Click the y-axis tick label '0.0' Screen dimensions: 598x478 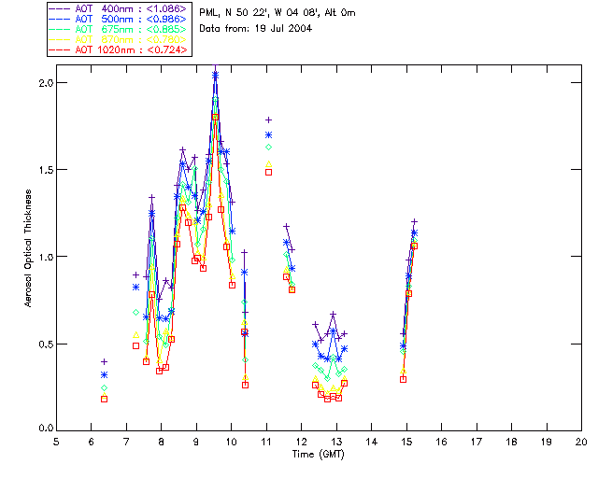click(x=46, y=429)
